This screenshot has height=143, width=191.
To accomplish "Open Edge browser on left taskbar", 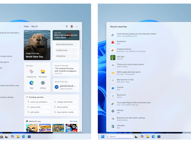I will (24, 137).
